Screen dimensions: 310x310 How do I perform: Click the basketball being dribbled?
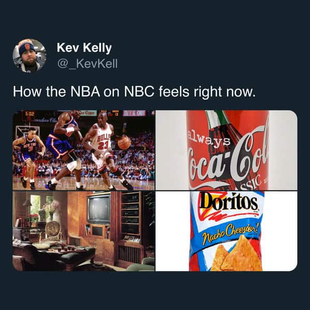pos(124,142)
